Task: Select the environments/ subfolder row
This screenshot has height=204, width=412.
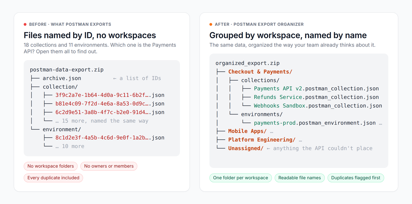Action: coord(262,114)
